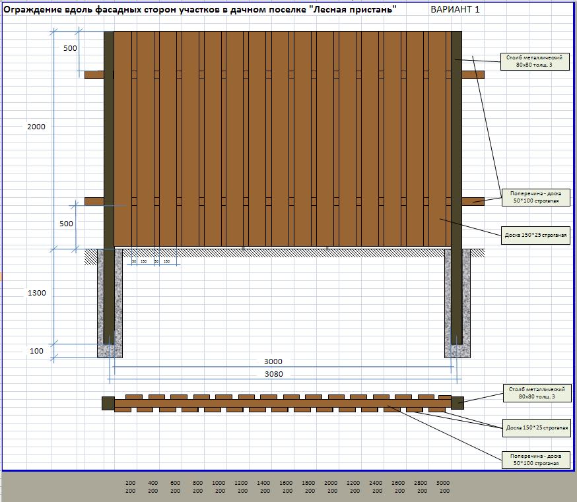Select the dark square post at the plan view's left end
This screenshot has width=577, height=502.
coord(108,403)
